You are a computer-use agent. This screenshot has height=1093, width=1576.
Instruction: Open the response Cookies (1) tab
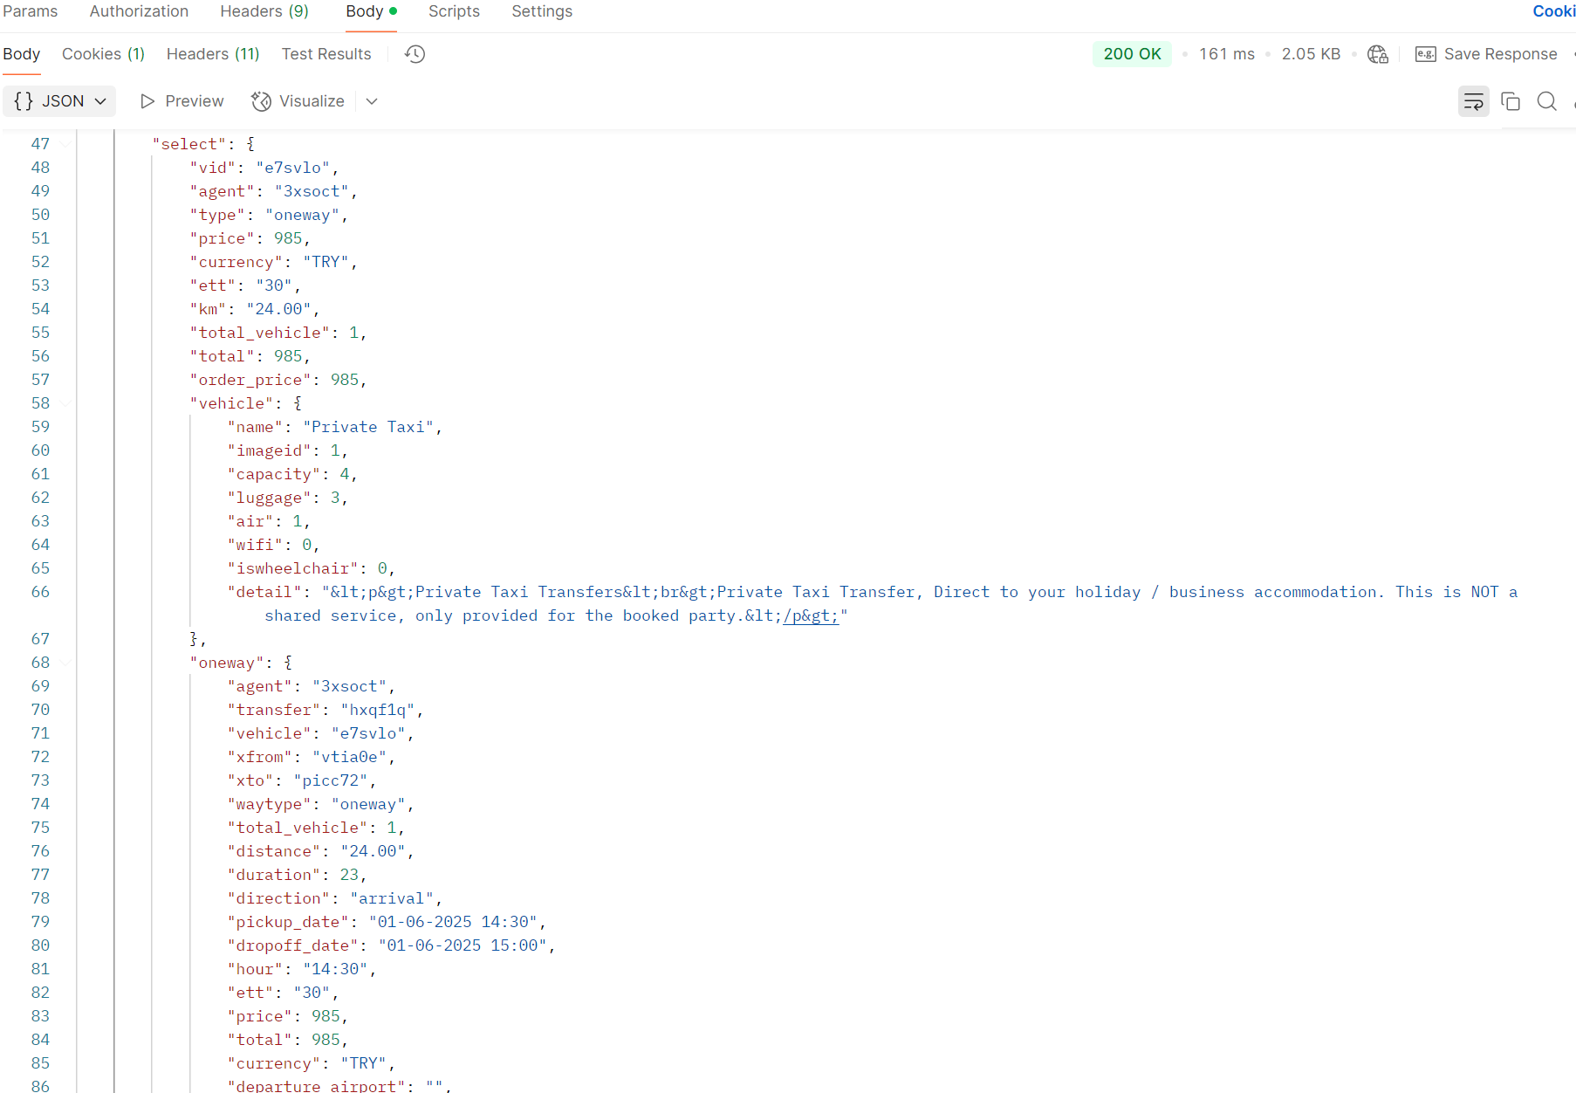(103, 54)
